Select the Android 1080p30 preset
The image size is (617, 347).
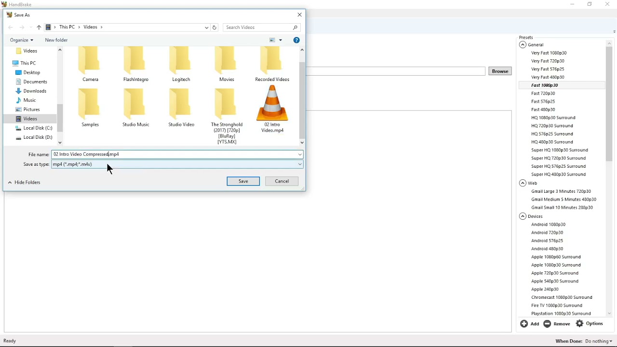click(549, 225)
